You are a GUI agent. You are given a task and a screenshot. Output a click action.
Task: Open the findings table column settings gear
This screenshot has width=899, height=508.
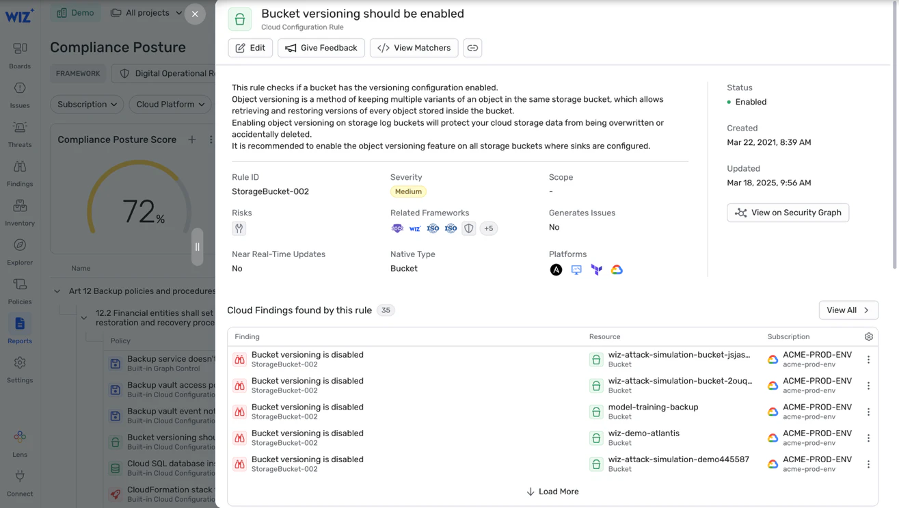(x=869, y=336)
